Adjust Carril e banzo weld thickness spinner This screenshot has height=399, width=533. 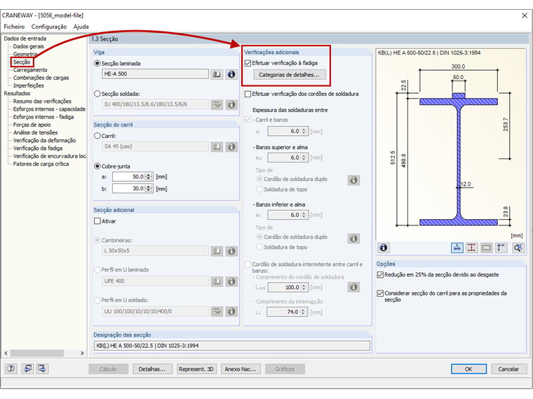(304, 131)
